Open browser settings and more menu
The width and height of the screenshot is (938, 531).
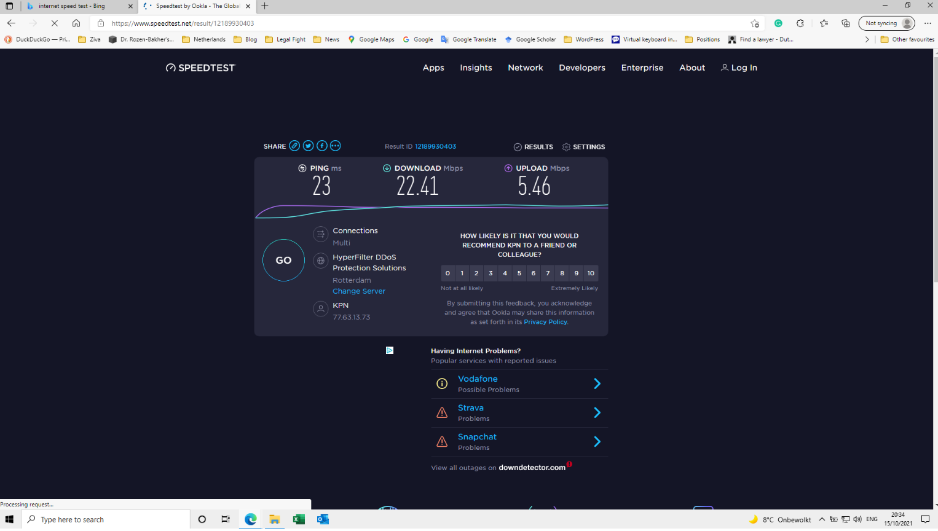pyautogui.click(x=928, y=23)
